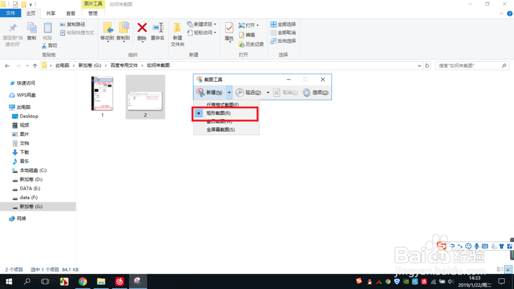Click the Properties (属性) icon
The width and height of the screenshot is (514, 289).
(229, 28)
